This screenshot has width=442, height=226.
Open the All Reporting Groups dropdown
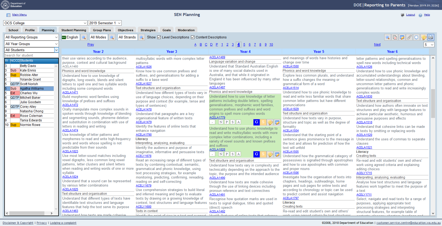(x=32, y=37)
